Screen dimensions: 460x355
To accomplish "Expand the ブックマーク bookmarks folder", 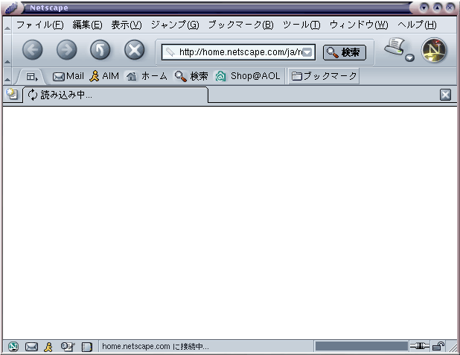I will tap(324, 76).
